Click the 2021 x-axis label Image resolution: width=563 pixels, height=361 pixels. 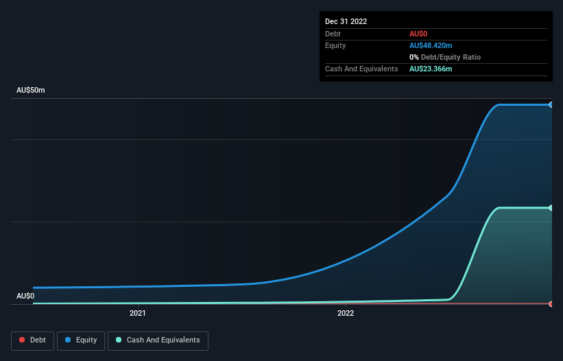(x=138, y=313)
